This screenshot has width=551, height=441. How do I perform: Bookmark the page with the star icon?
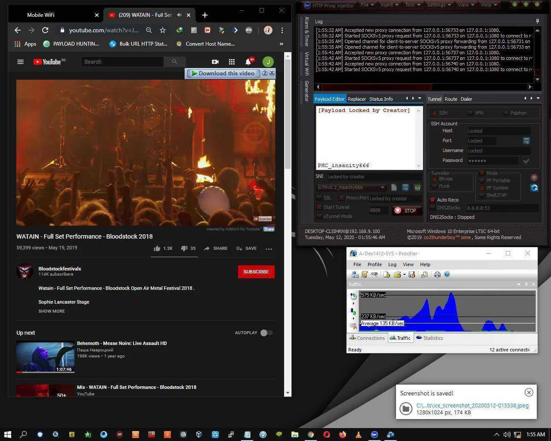pos(163,30)
